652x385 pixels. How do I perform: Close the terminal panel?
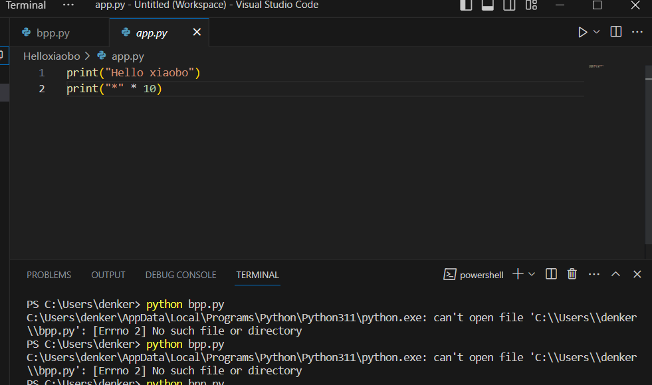(x=637, y=274)
